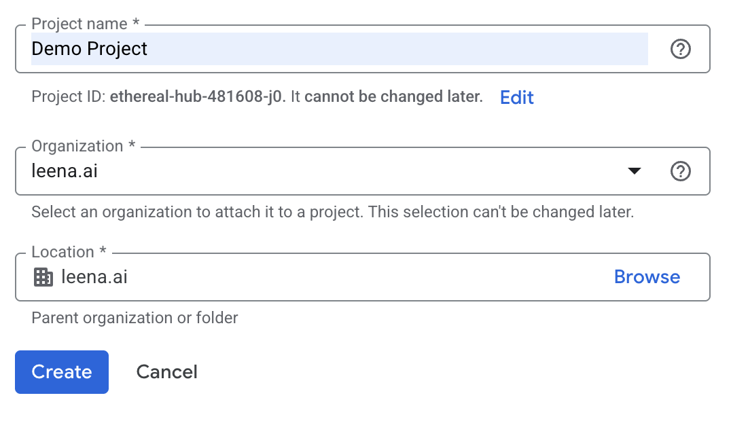The height and width of the screenshot is (421, 731).
Task: Click the help icon beside Organization
Action: click(680, 171)
